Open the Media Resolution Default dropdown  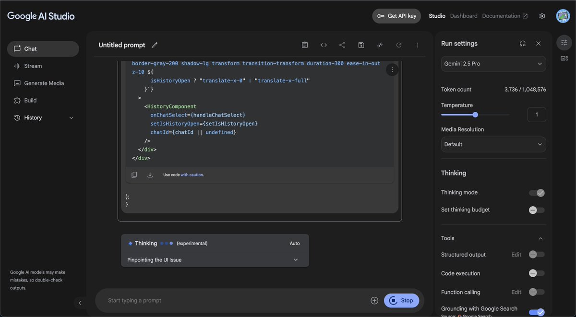[493, 144]
